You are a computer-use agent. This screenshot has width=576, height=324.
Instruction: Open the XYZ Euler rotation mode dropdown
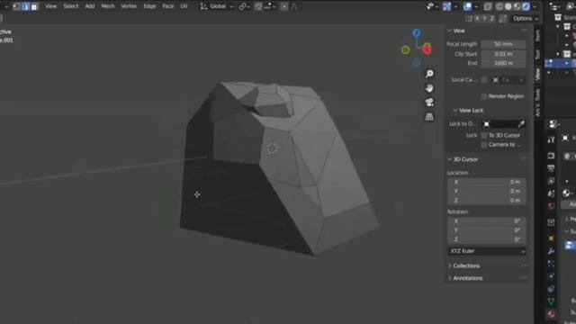pos(487,251)
